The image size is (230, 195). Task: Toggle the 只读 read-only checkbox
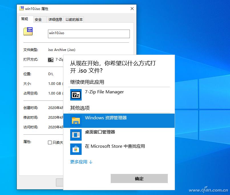[x=50, y=142]
